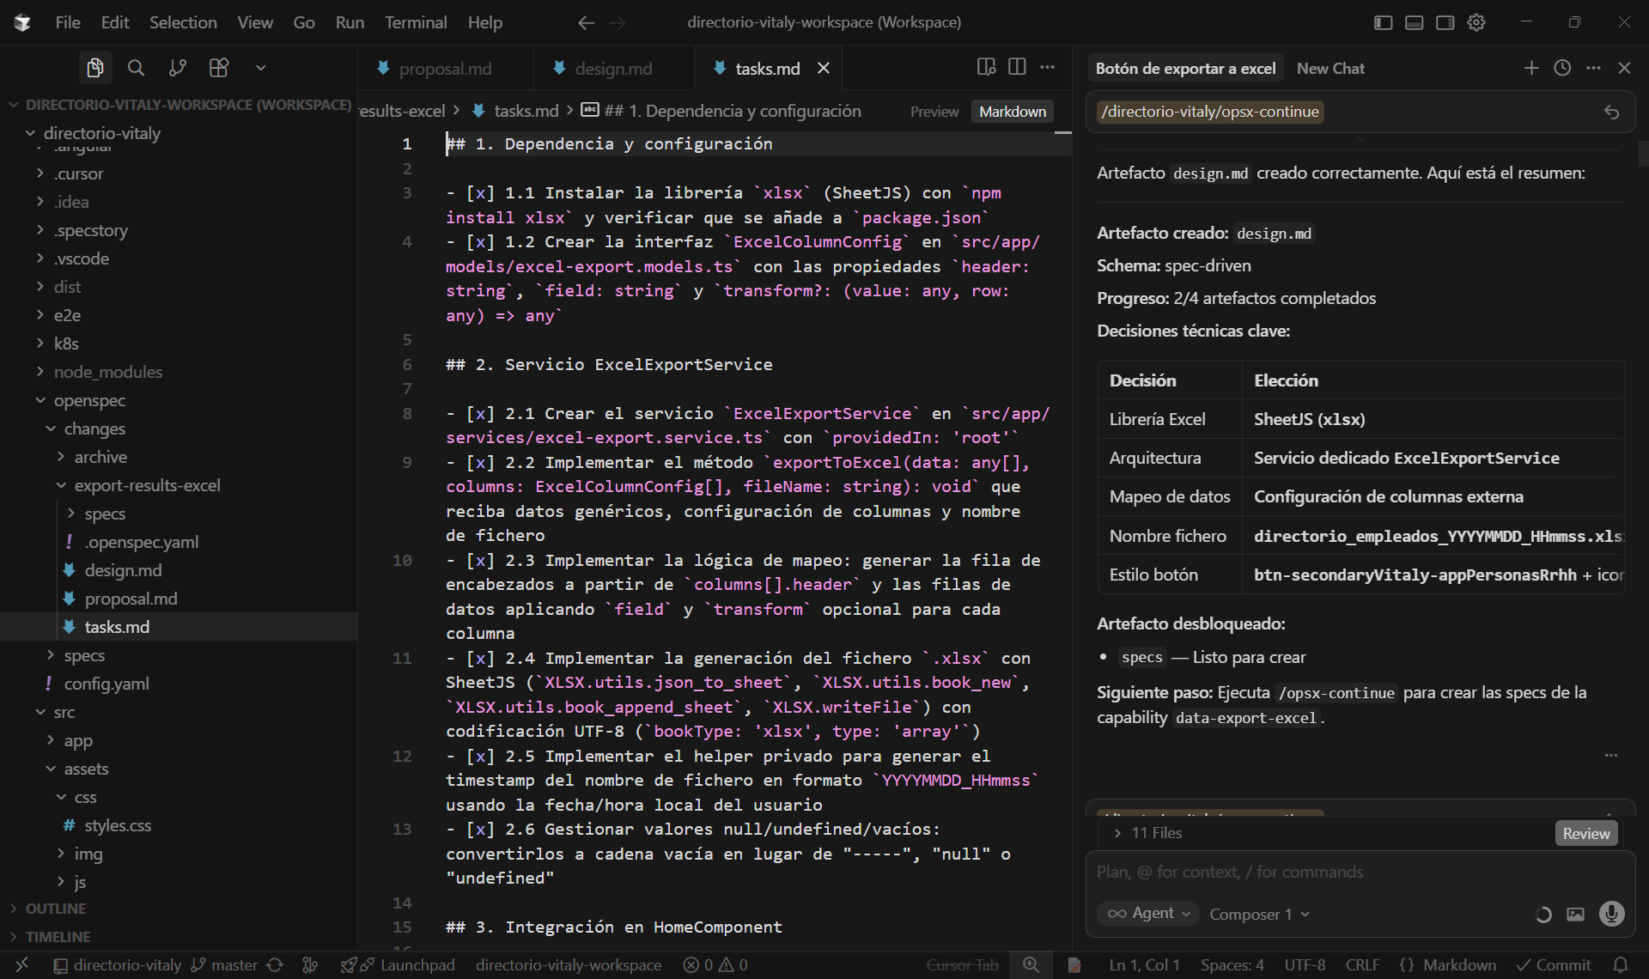Image resolution: width=1649 pixels, height=979 pixels.
Task: Switch editor to Preview mode
Action: coord(934,112)
